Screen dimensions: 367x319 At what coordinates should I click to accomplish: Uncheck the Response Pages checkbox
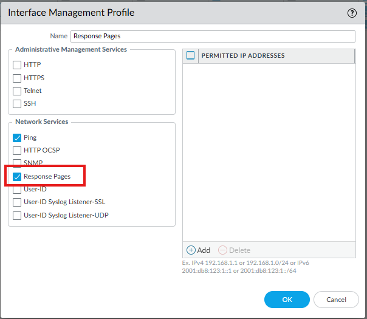point(17,176)
